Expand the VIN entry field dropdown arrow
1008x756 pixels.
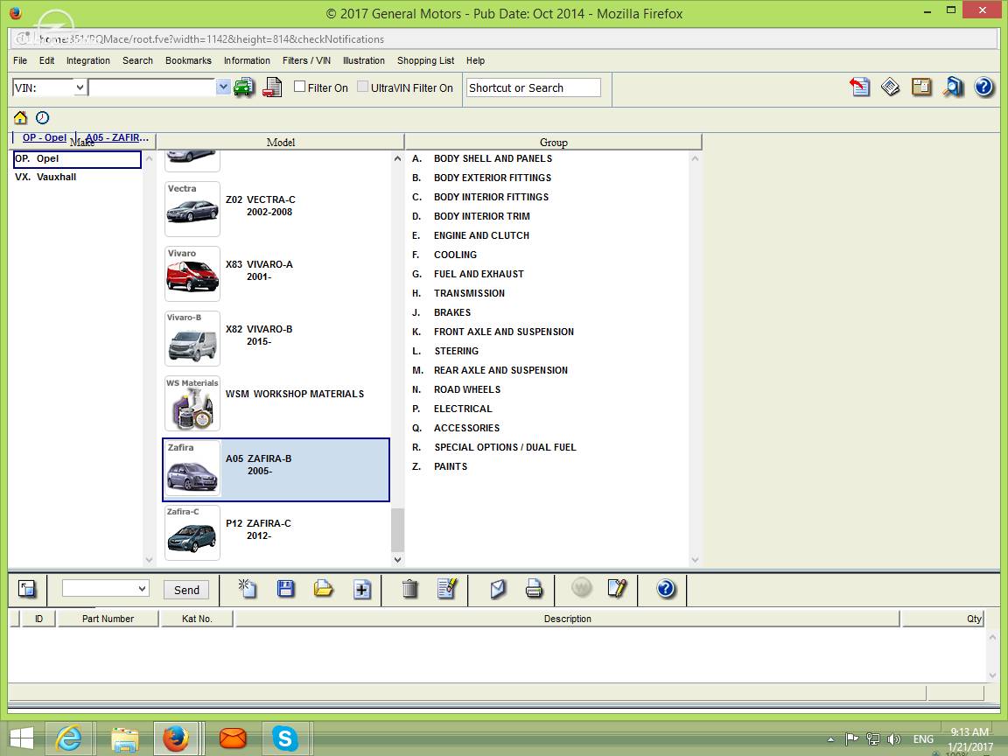click(x=222, y=87)
